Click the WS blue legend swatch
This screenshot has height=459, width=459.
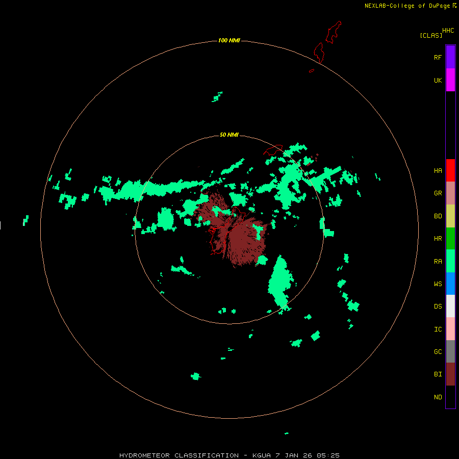coord(450,284)
